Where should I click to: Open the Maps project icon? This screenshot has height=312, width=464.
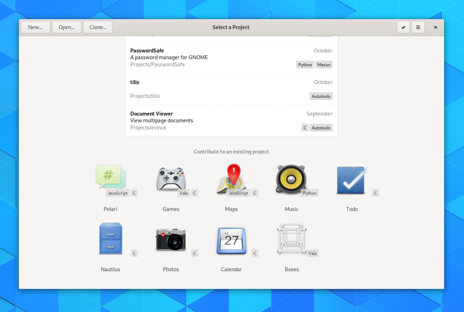point(232,178)
